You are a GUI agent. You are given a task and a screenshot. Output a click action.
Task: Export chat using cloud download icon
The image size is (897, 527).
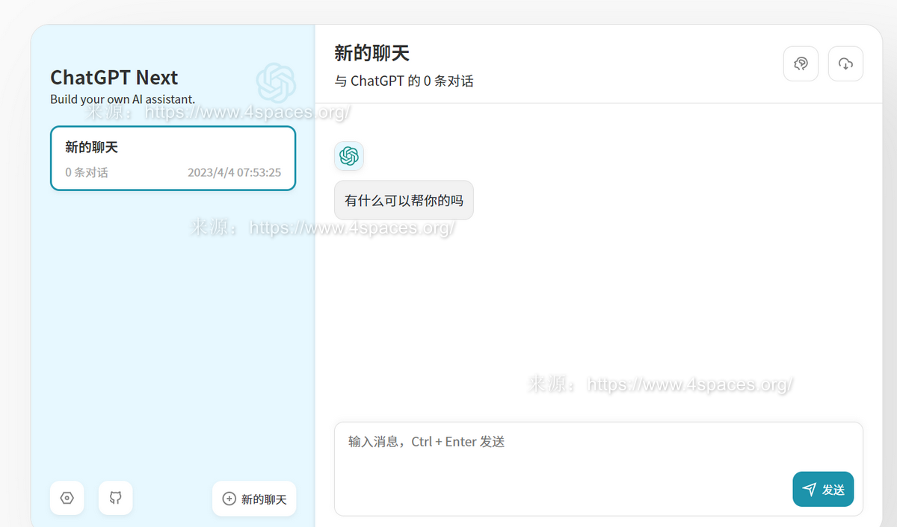pos(845,64)
